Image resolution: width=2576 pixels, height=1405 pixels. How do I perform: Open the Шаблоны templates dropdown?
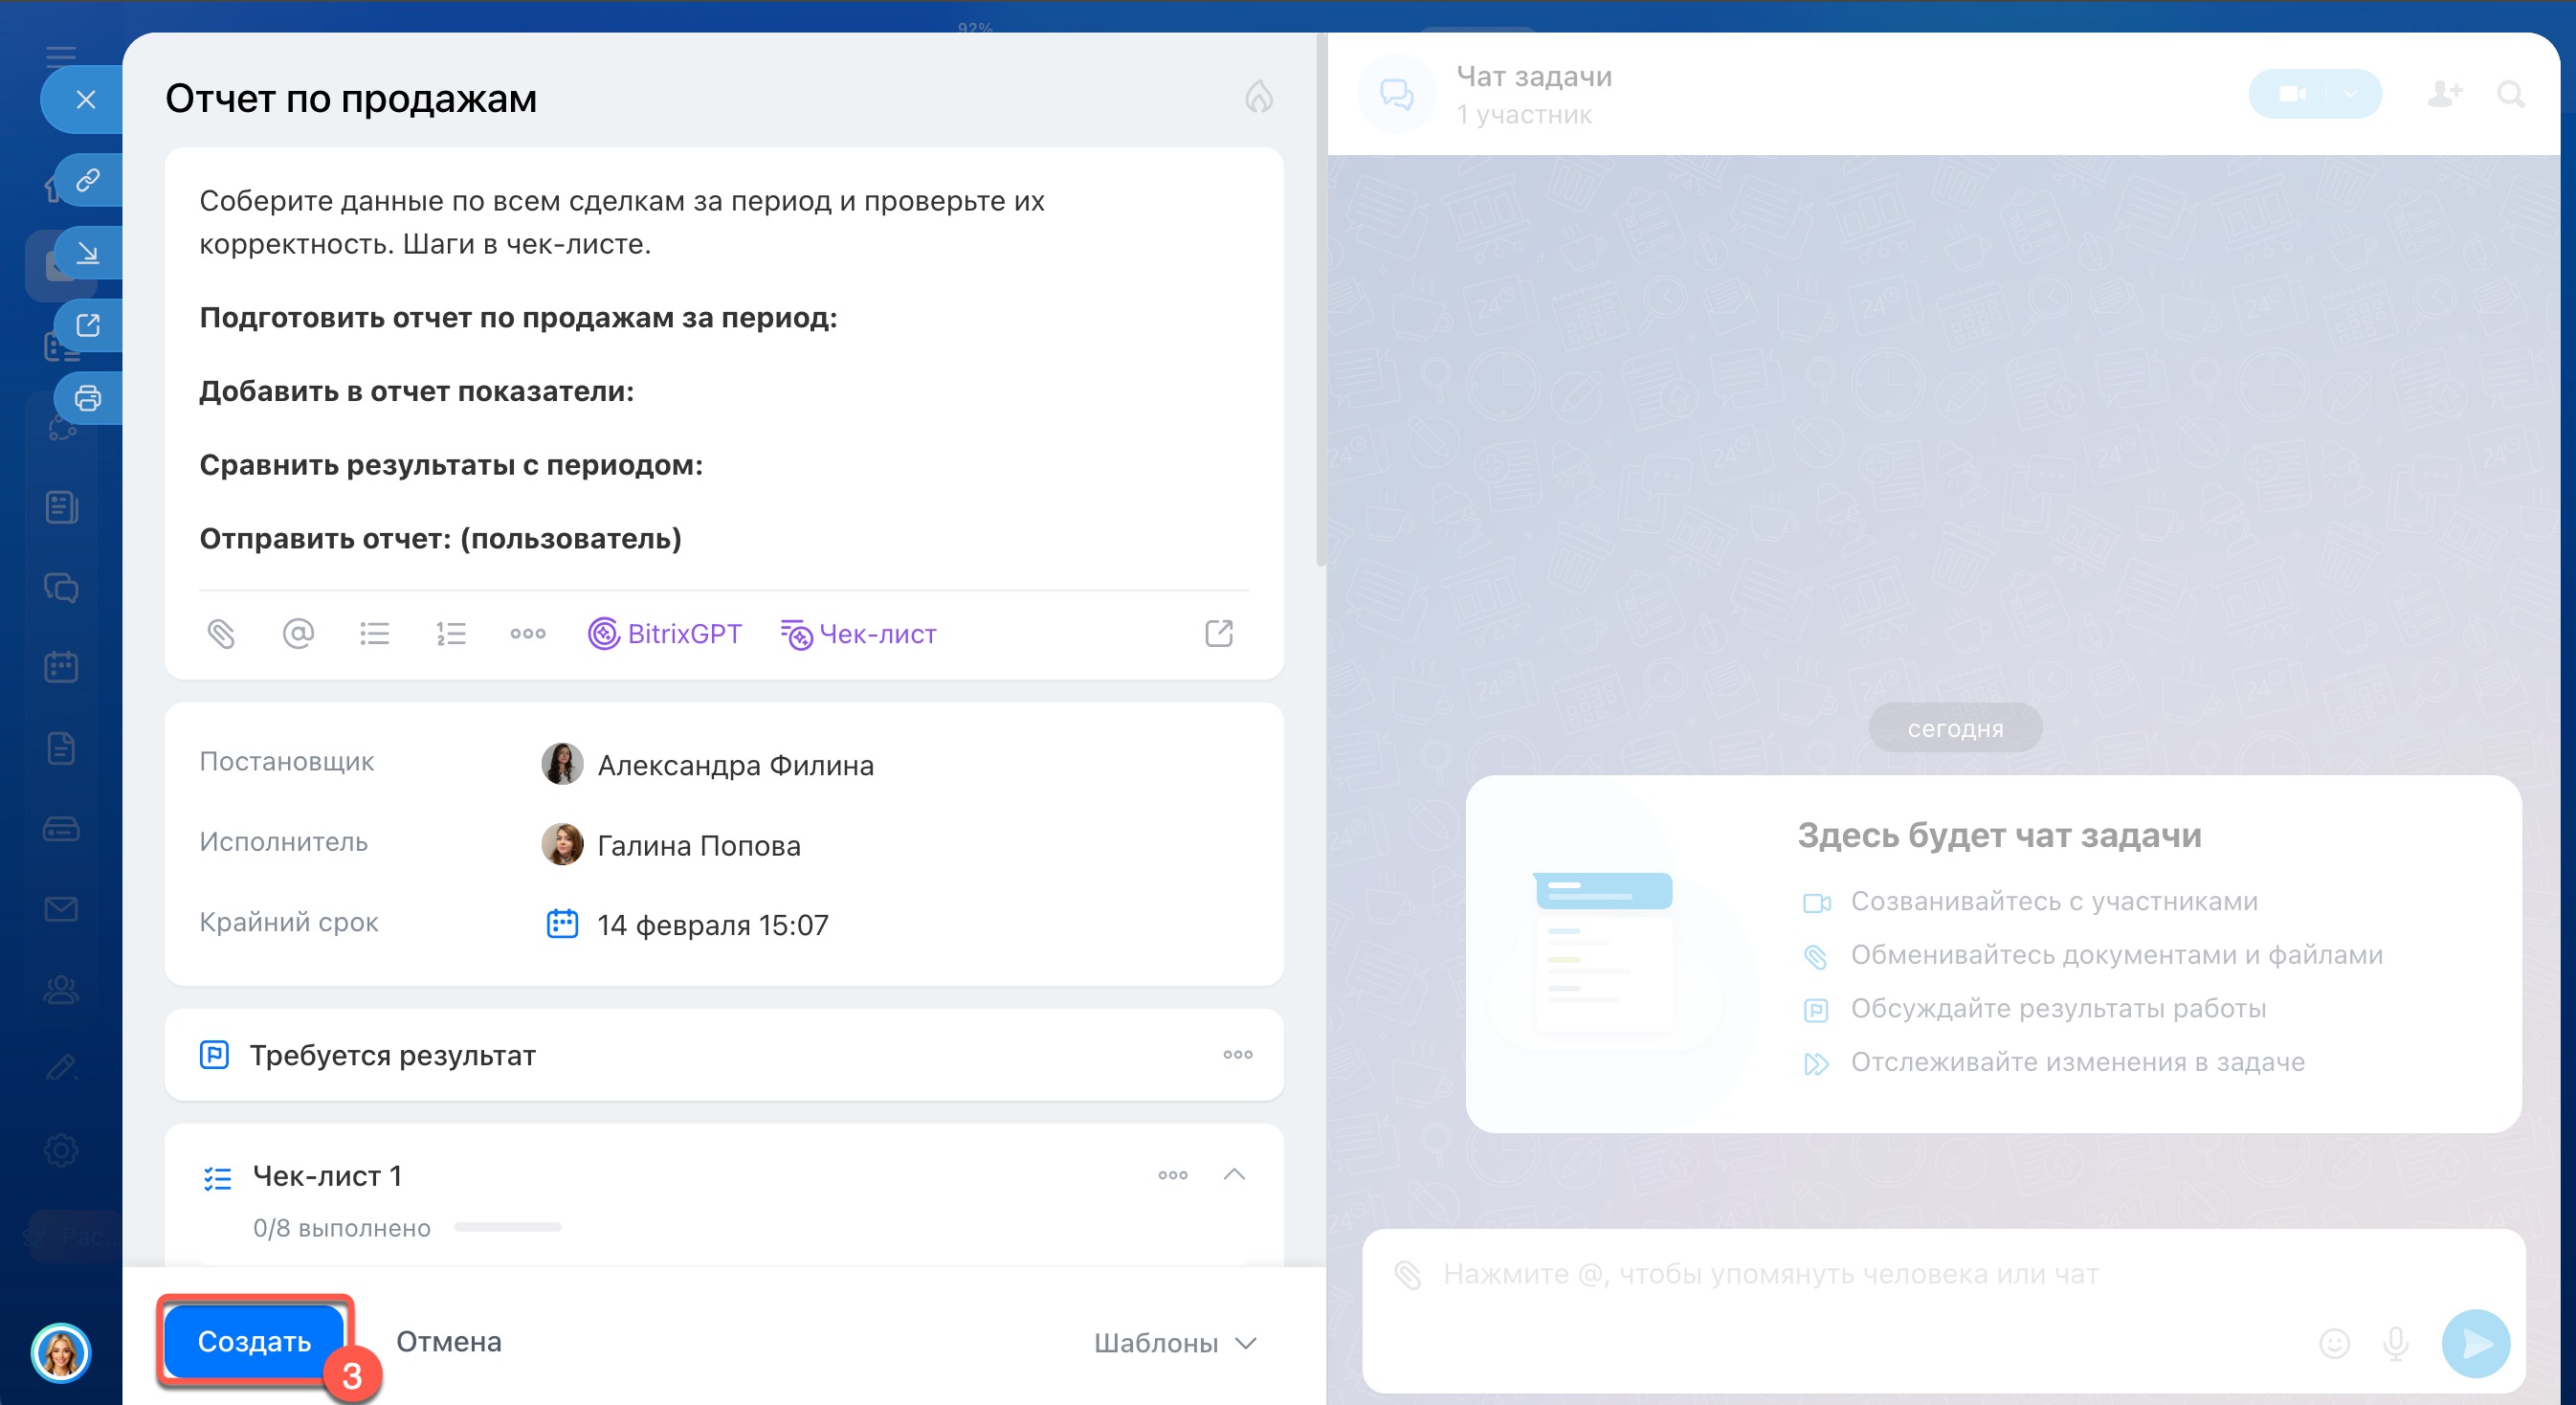coord(1174,1342)
